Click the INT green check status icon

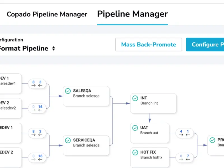135,98
